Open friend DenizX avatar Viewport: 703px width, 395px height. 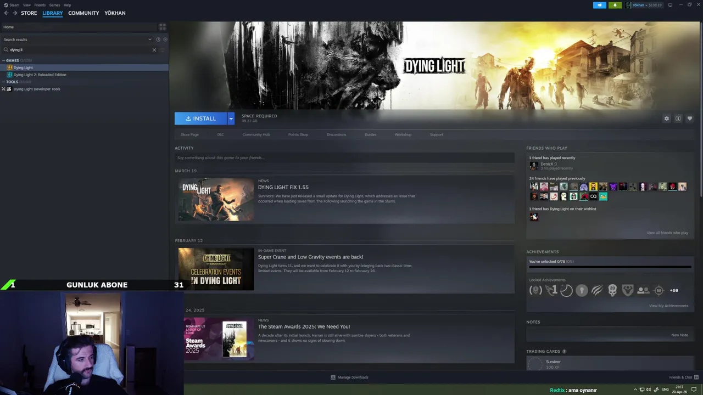pos(533,166)
